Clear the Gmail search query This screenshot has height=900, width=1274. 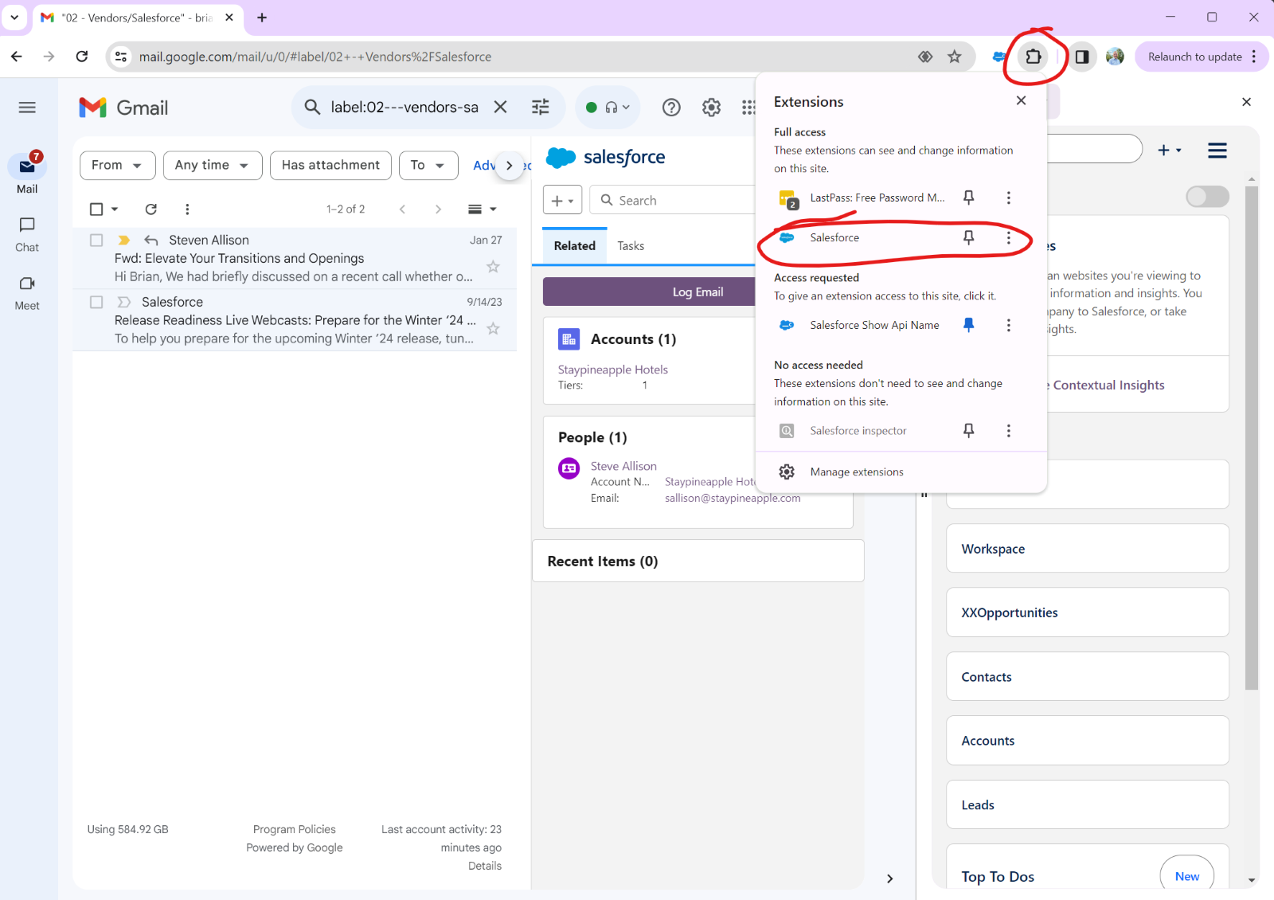[x=500, y=108]
